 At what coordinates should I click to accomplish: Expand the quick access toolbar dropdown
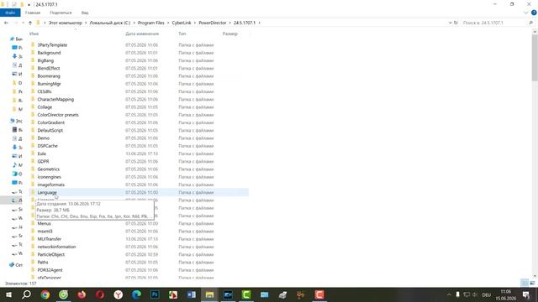29,4
